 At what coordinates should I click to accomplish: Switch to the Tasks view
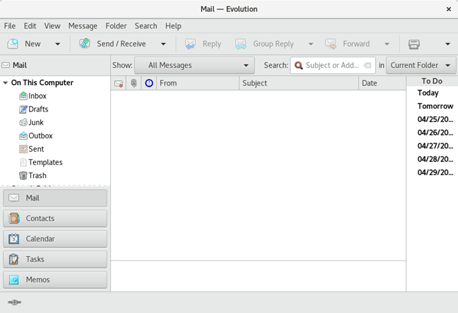pyautogui.click(x=55, y=259)
